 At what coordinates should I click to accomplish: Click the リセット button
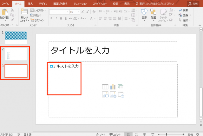tap(36, 15)
